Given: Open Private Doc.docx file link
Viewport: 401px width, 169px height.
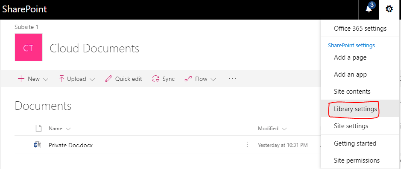Looking at the screenshot, I should (x=70, y=145).
